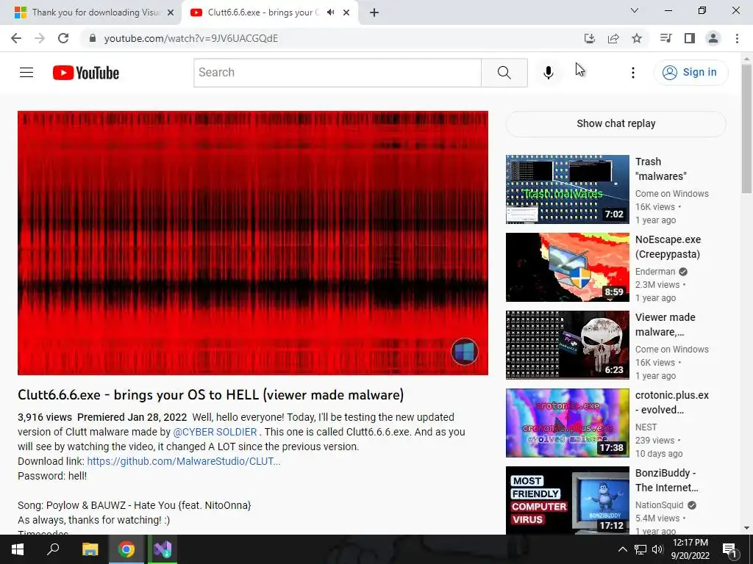Click the browser forward arrow
The image size is (753, 564).
coord(40,38)
